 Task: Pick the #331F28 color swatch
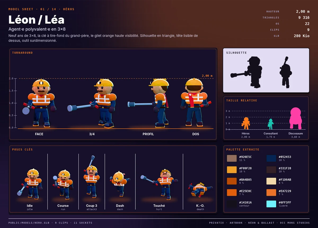(271, 170)
